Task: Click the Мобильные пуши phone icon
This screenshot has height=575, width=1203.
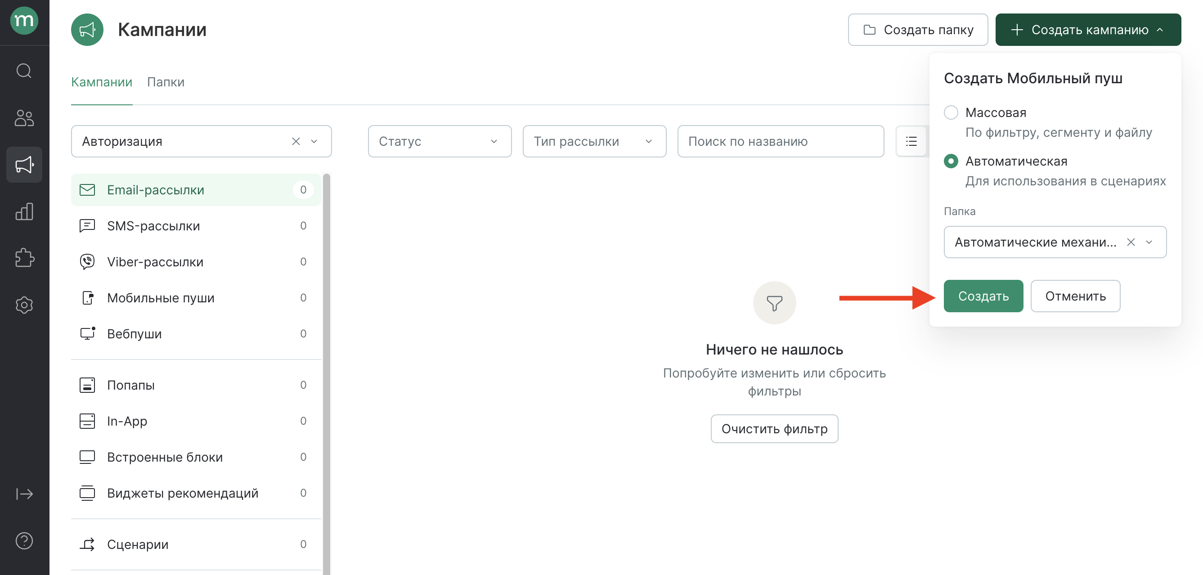Action: coord(88,297)
